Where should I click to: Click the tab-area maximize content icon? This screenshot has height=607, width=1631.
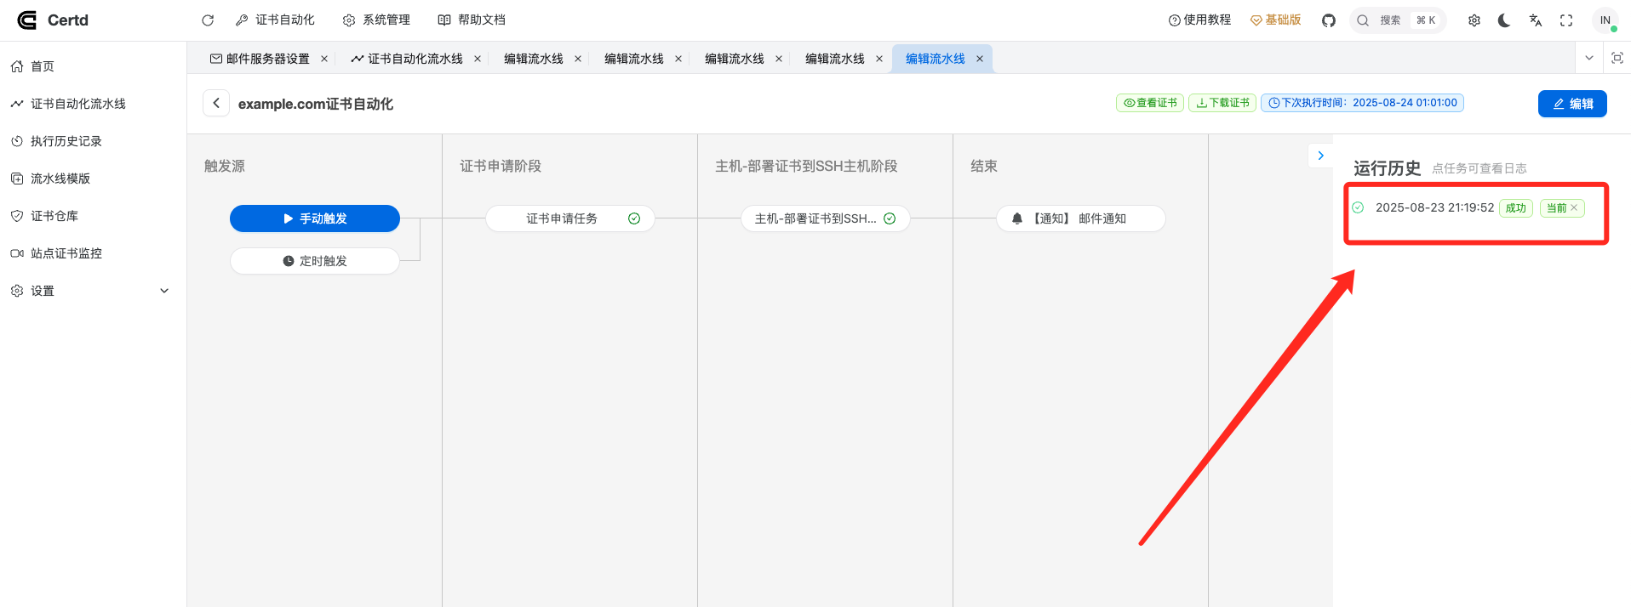click(x=1617, y=58)
